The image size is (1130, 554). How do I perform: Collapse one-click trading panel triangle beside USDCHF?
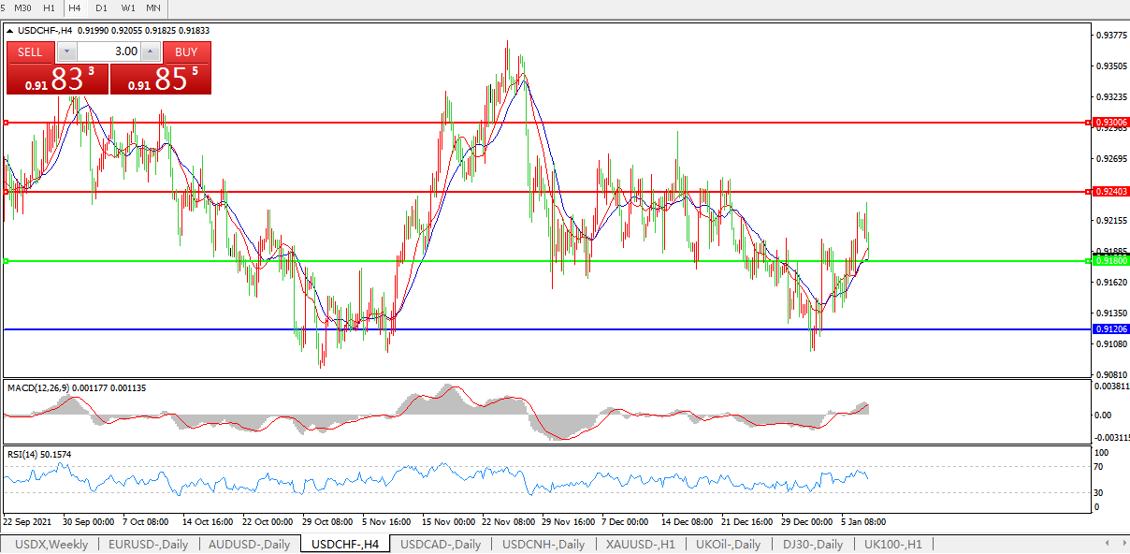tap(9, 31)
